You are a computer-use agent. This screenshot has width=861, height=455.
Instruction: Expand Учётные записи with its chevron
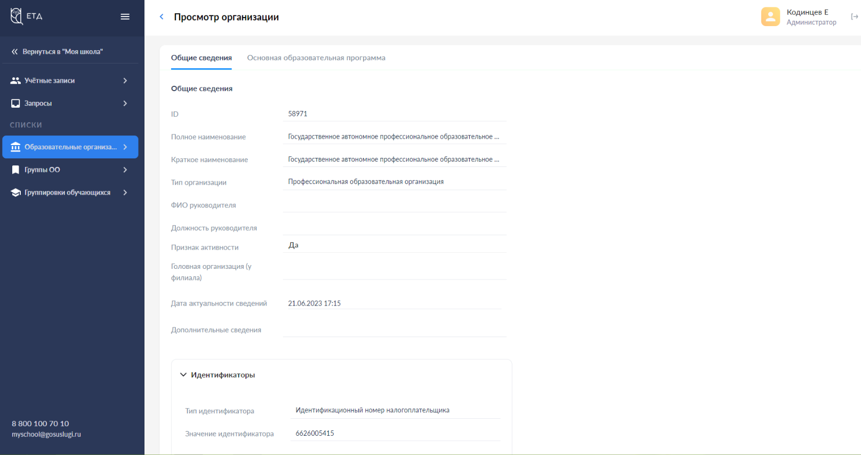coord(125,81)
